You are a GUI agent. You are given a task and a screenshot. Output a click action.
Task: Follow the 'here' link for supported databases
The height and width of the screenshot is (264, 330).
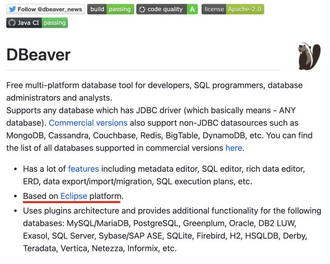233,148
